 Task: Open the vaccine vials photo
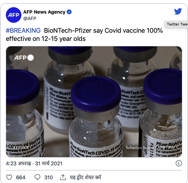click(x=94, y=102)
